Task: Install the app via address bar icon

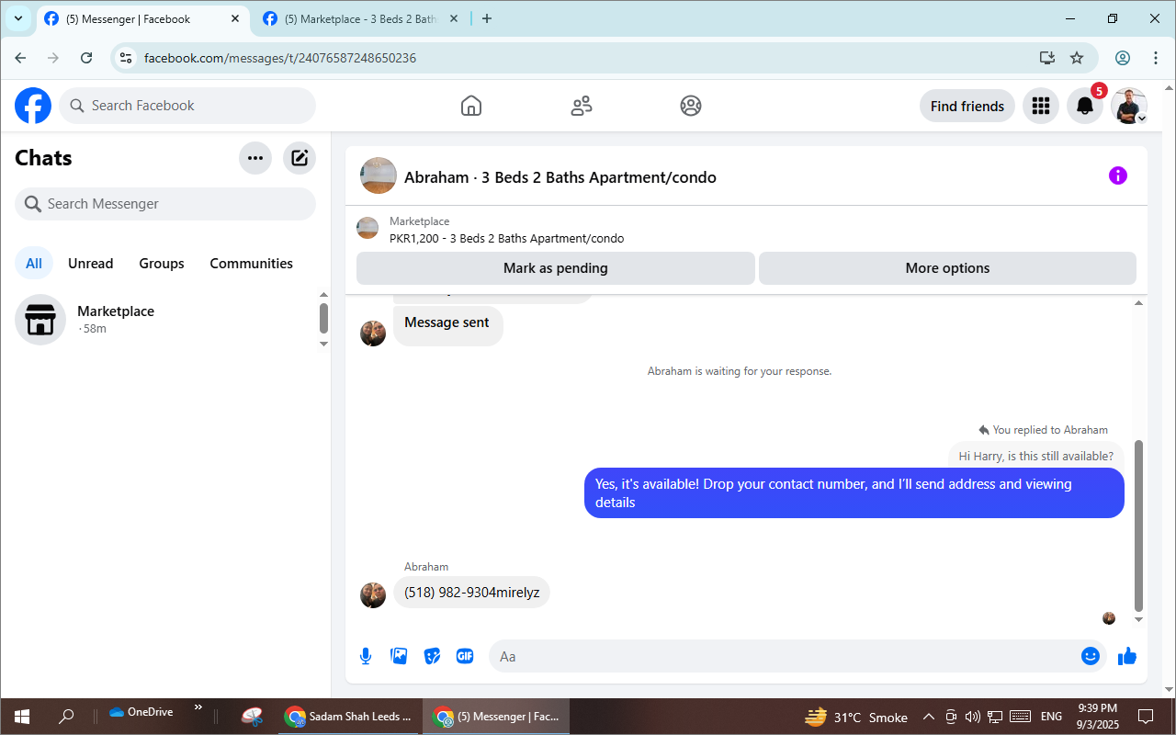Action: (1047, 58)
